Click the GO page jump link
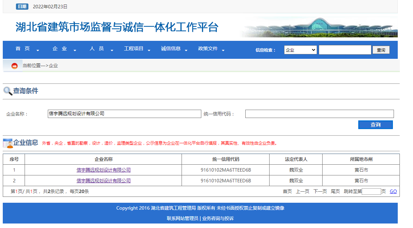The image size is (413, 228). click(393, 191)
